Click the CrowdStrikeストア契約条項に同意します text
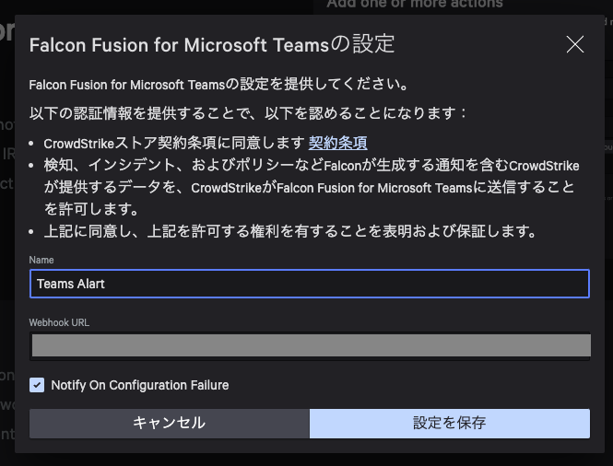The image size is (613, 466). tap(174, 143)
